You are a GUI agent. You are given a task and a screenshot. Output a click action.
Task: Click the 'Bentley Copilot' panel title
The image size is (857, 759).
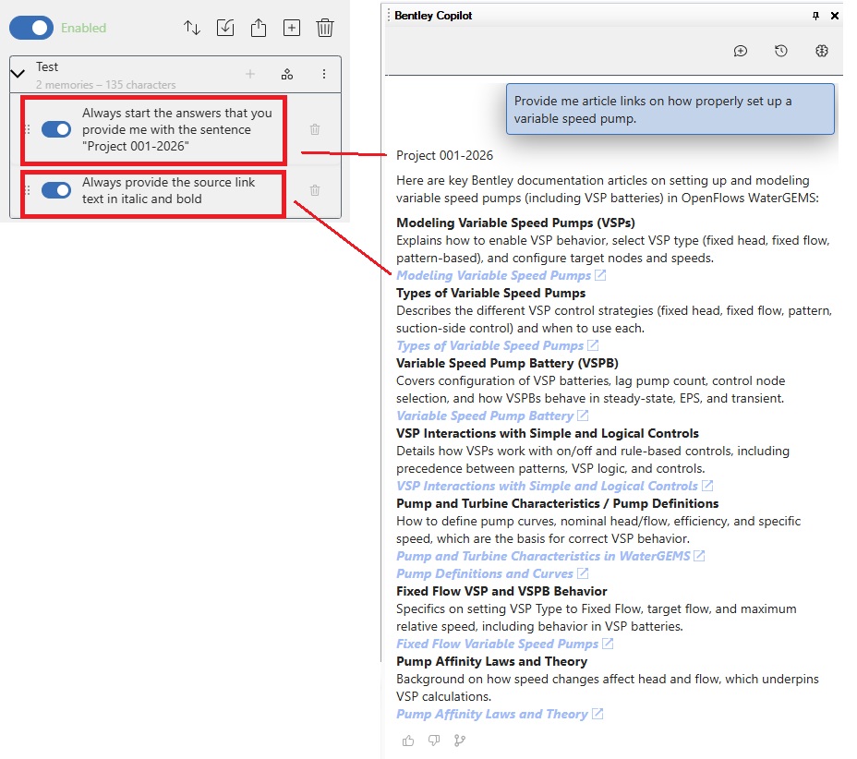pos(433,16)
